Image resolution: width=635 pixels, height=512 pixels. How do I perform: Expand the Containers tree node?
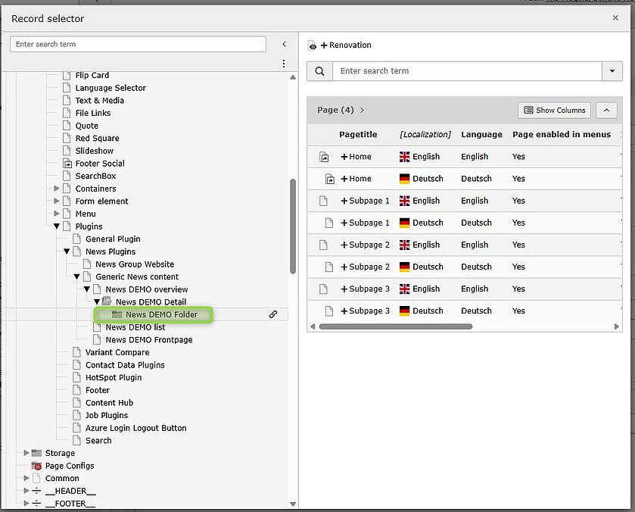[x=57, y=189]
